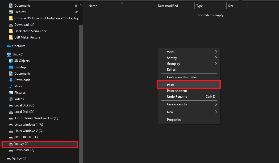Click the OneDrive cloud icon
Image resolution: width=279 pixels, height=163 pixels.
point(9,46)
